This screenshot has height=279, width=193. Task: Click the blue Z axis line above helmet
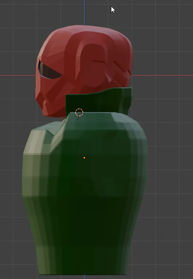click(x=84, y=12)
